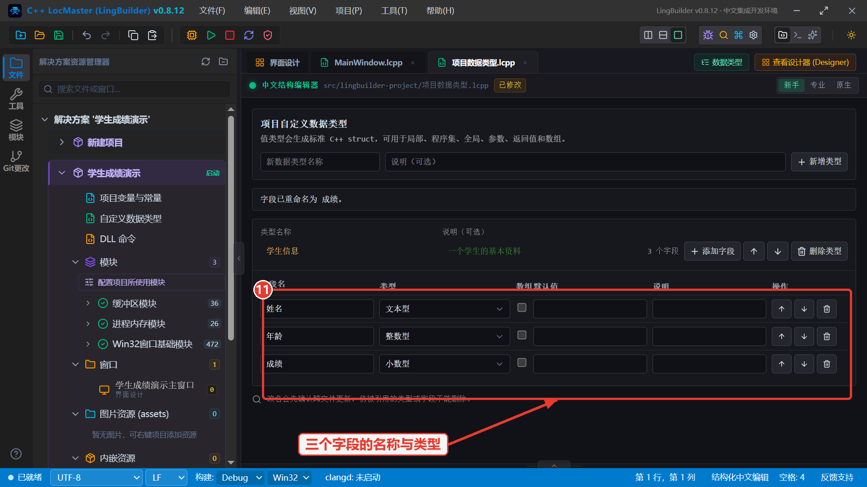This screenshot has width=867, height=487.
Task: Open folder via toolbar icon
Action: [40, 35]
